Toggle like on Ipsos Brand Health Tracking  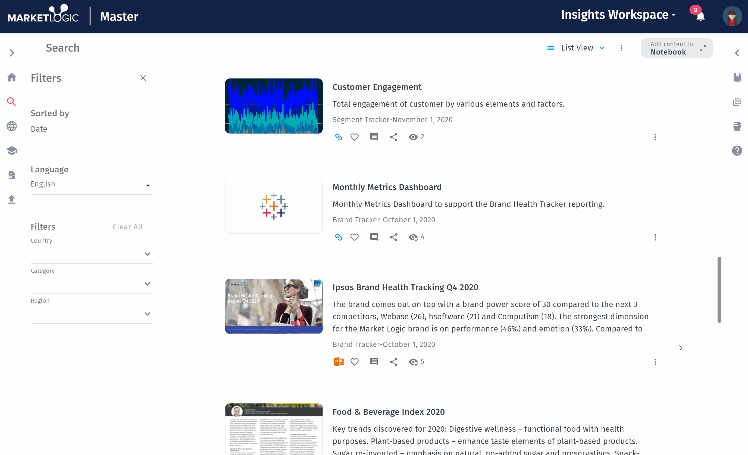pos(355,362)
